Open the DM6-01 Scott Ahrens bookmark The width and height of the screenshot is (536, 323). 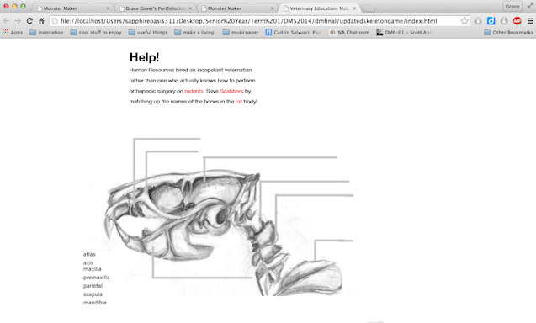(x=405, y=32)
